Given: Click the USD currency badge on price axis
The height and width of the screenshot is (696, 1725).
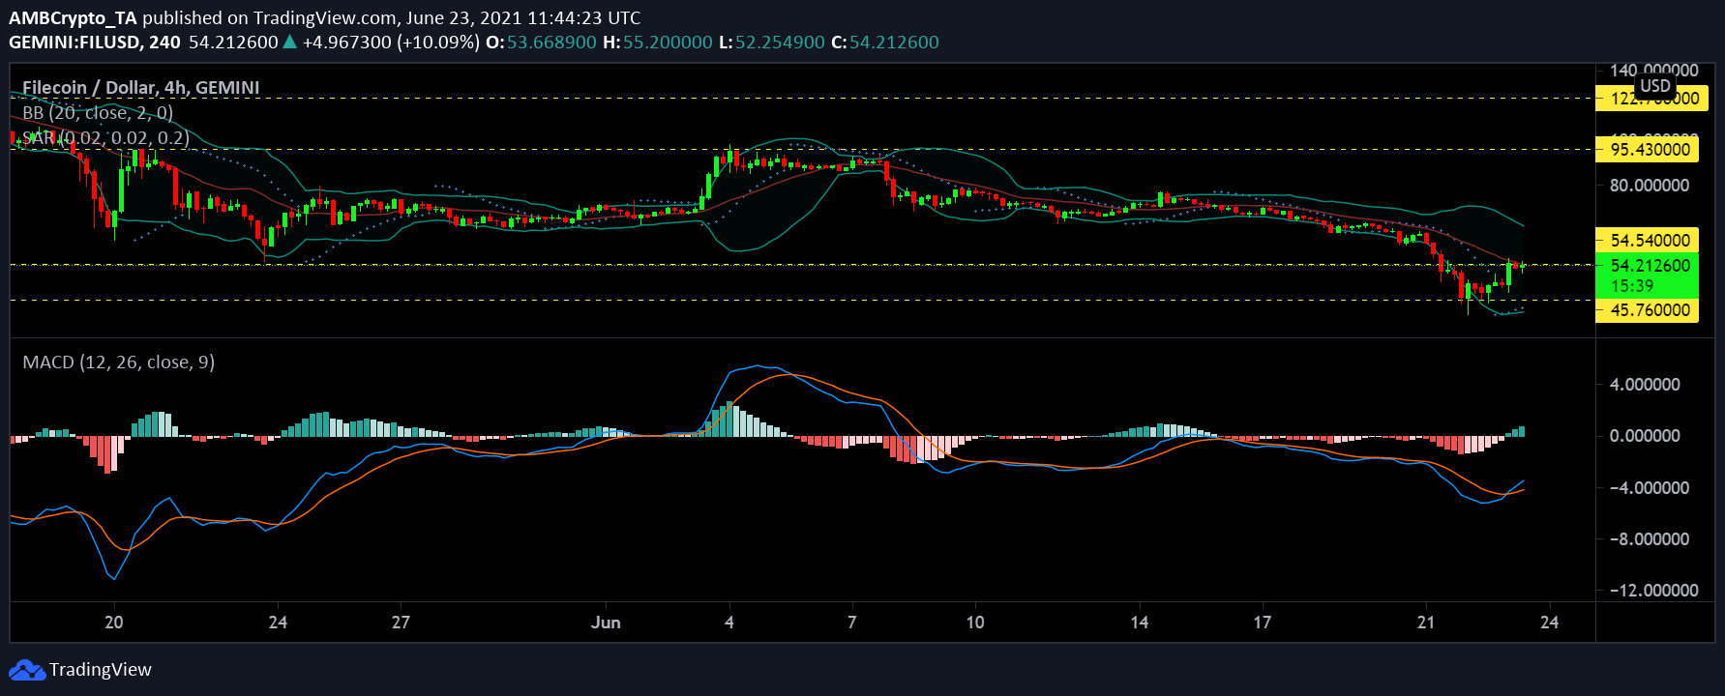Looking at the screenshot, I should [1655, 86].
